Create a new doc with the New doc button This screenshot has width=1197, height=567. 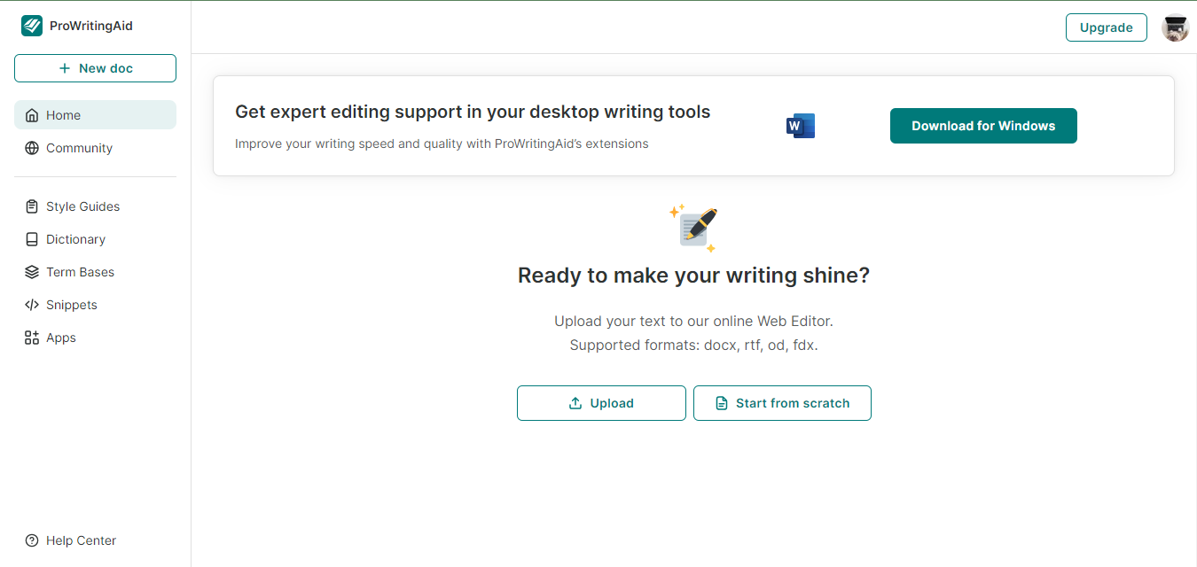[95, 68]
